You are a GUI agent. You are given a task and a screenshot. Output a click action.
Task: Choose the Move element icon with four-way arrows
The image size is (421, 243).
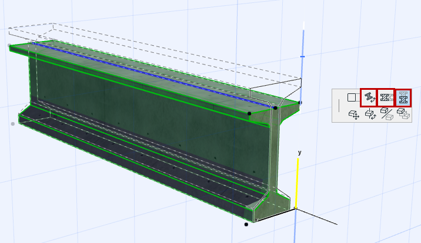pos(353,114)
